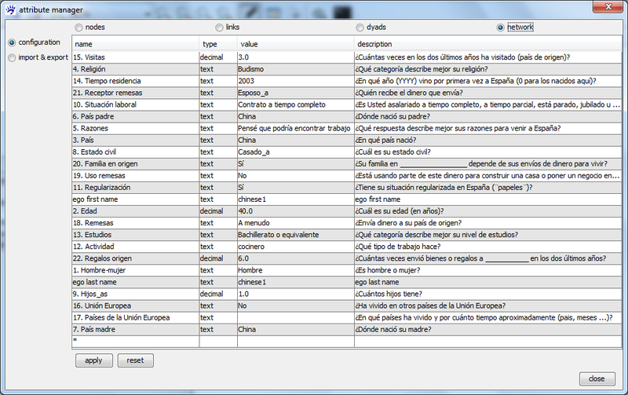
Task: Click the 'Esposo_a' value cell
Action: click(296, 93)
